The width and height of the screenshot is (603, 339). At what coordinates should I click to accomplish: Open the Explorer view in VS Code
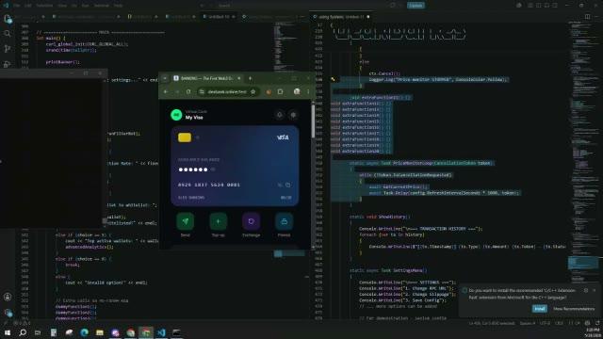click(8, 19)
